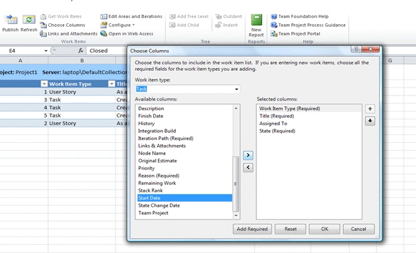Click the insert function fx icon
416x253 pixels.
[81, 51]
